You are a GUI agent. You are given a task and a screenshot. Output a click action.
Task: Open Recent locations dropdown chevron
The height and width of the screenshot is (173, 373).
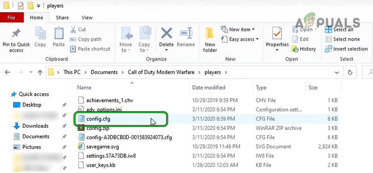point(31,72)
